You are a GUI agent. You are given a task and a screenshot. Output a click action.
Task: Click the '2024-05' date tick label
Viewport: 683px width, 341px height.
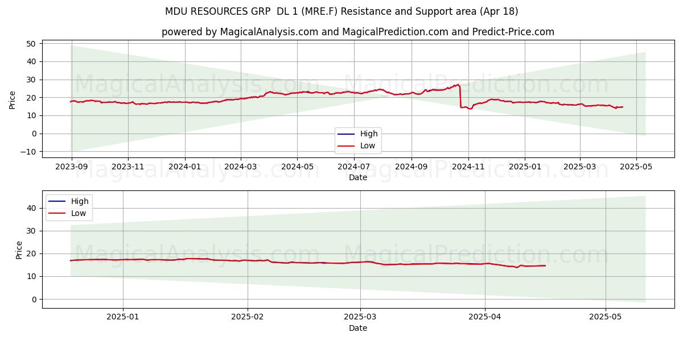[x=298, y=167]
